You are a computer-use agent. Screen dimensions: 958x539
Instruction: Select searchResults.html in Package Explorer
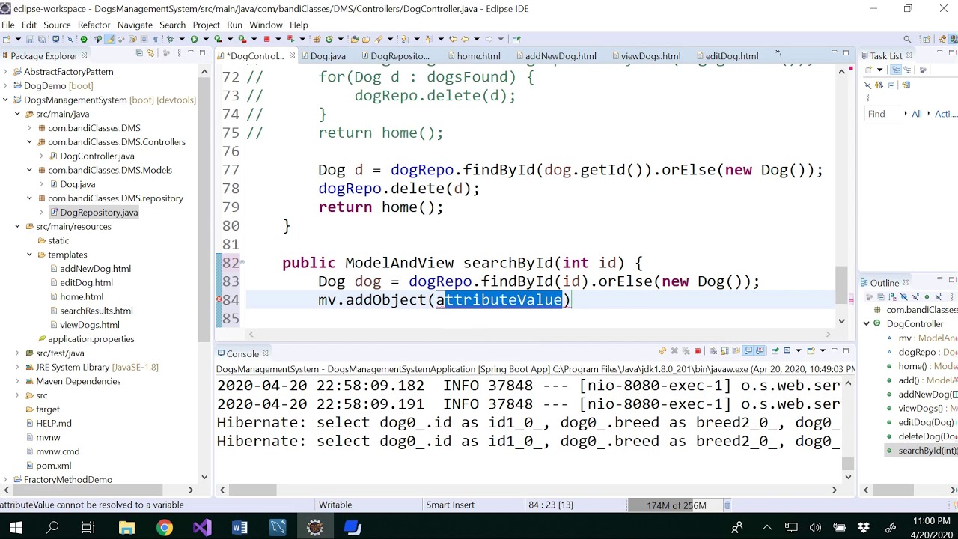pos(97,311)
